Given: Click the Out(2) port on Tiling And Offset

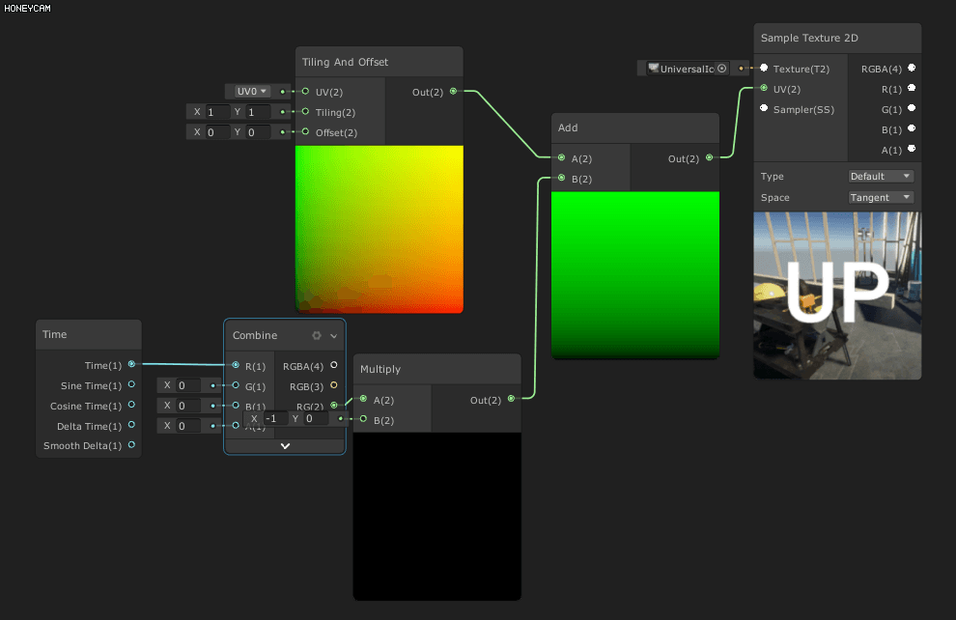Looking at the screenshot, I should (x=452, y=92).
